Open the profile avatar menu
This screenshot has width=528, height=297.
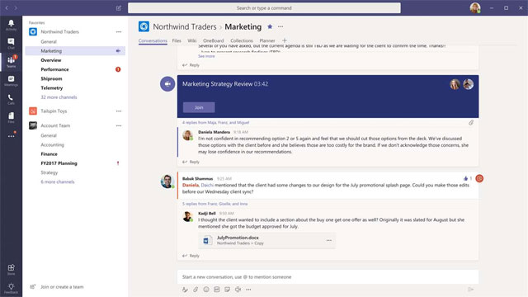pos(475,7)
